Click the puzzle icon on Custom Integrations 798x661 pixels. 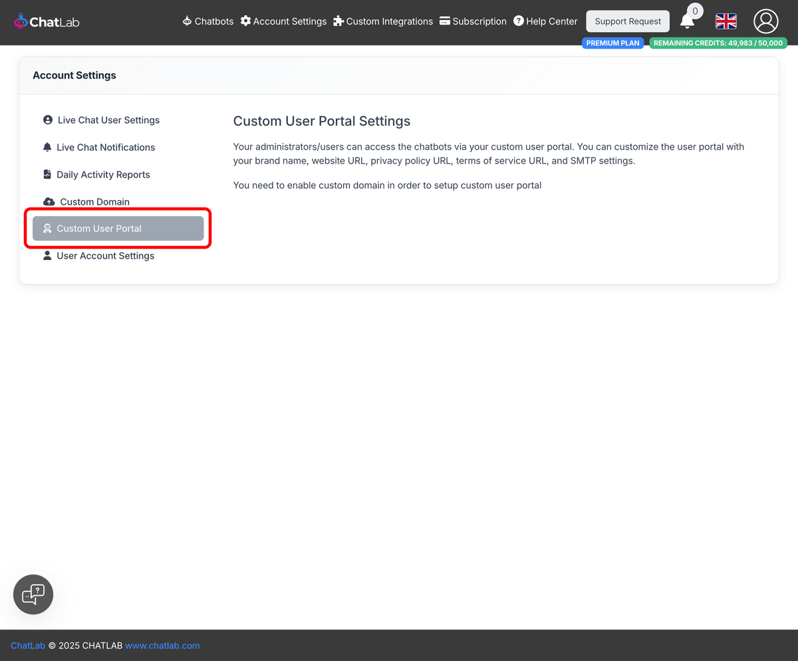click(x=337, y=21)
